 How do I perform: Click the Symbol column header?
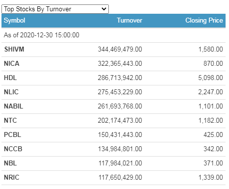click(x=15, y=21)
